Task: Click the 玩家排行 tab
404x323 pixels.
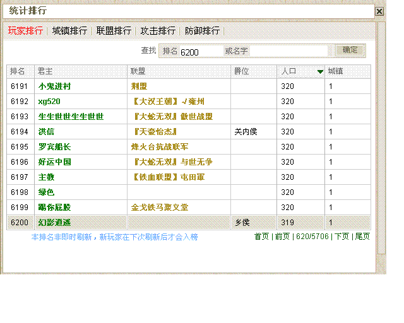Action: (x=25, y=31)
